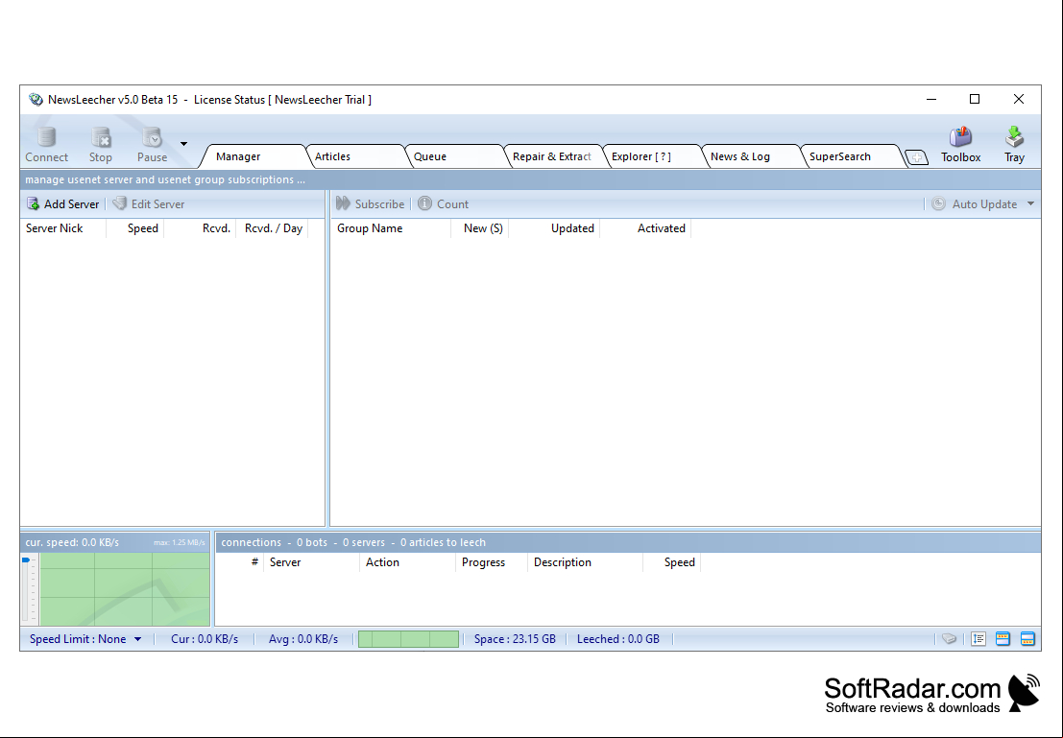Click the cur. speed: 0.0 KB/s header
The image size is (1063, 738).
coord(72,543)
